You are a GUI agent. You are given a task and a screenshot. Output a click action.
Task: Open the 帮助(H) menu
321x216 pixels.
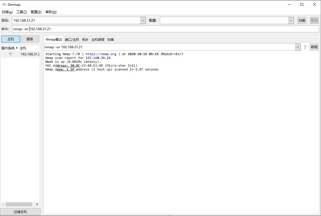click(x=51, y=12)
